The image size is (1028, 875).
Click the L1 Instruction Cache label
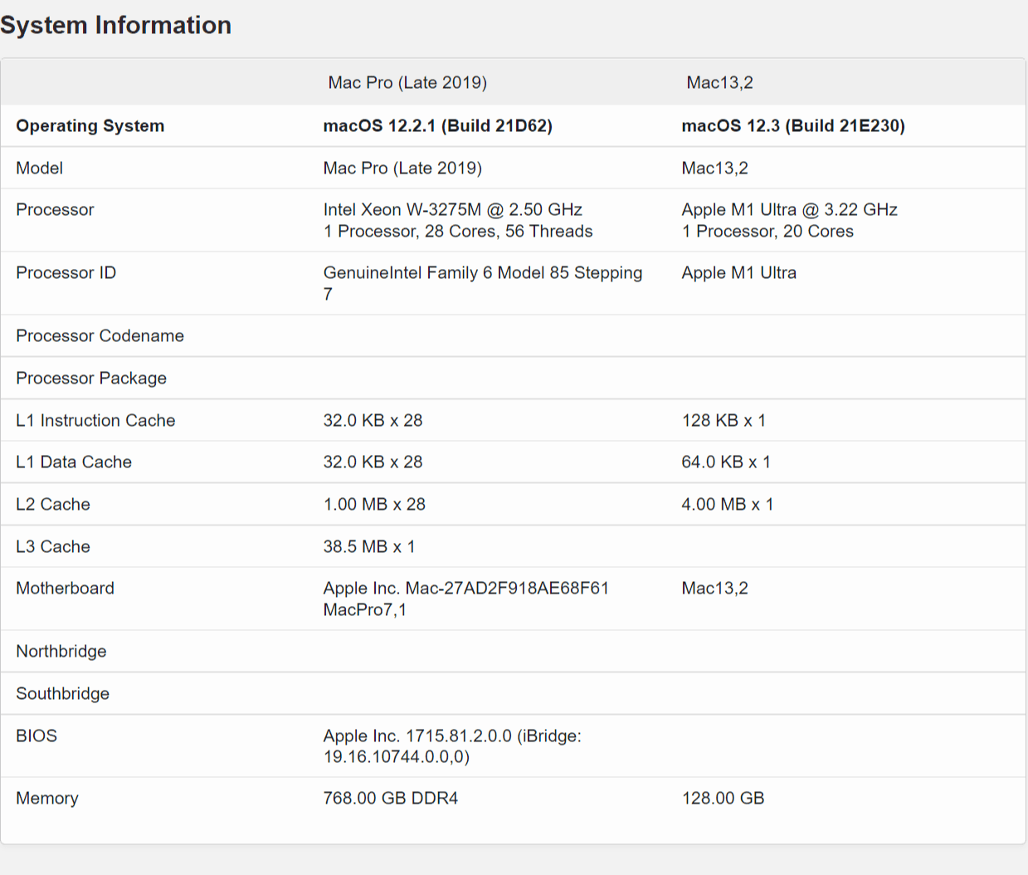95,420
